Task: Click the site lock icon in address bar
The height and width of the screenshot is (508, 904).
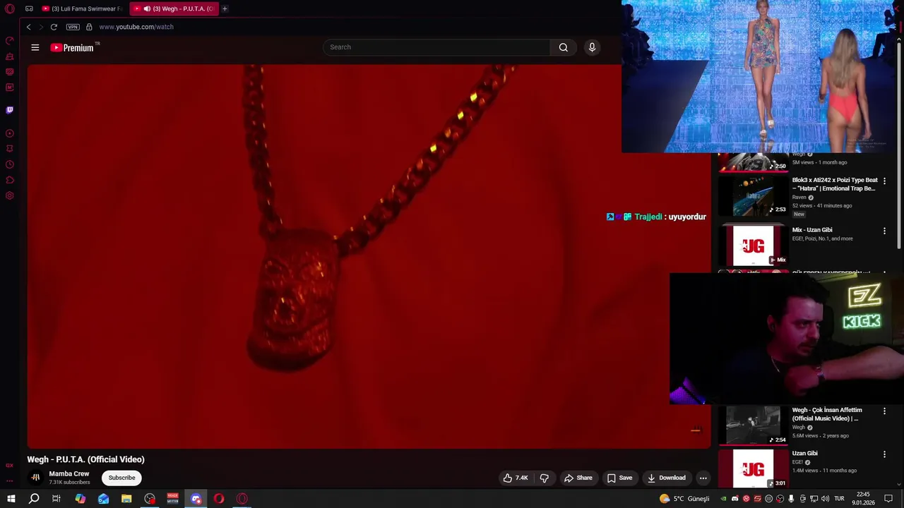Action: click(x=89, y=27)
